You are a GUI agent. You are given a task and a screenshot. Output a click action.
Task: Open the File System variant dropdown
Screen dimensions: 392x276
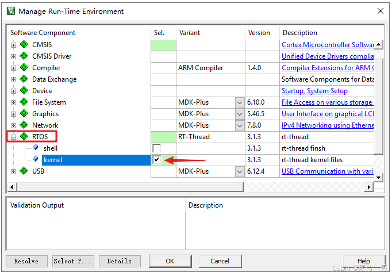(x=240, y=102)
